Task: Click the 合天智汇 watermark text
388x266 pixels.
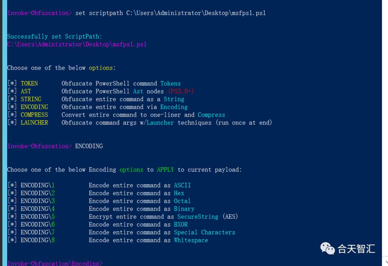Action: pyautogui.click(x=356, y=249)
